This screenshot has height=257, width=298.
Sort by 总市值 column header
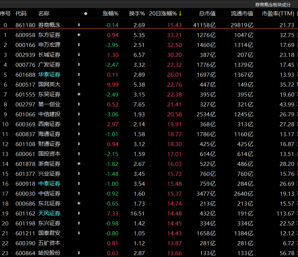click(207, 14)
